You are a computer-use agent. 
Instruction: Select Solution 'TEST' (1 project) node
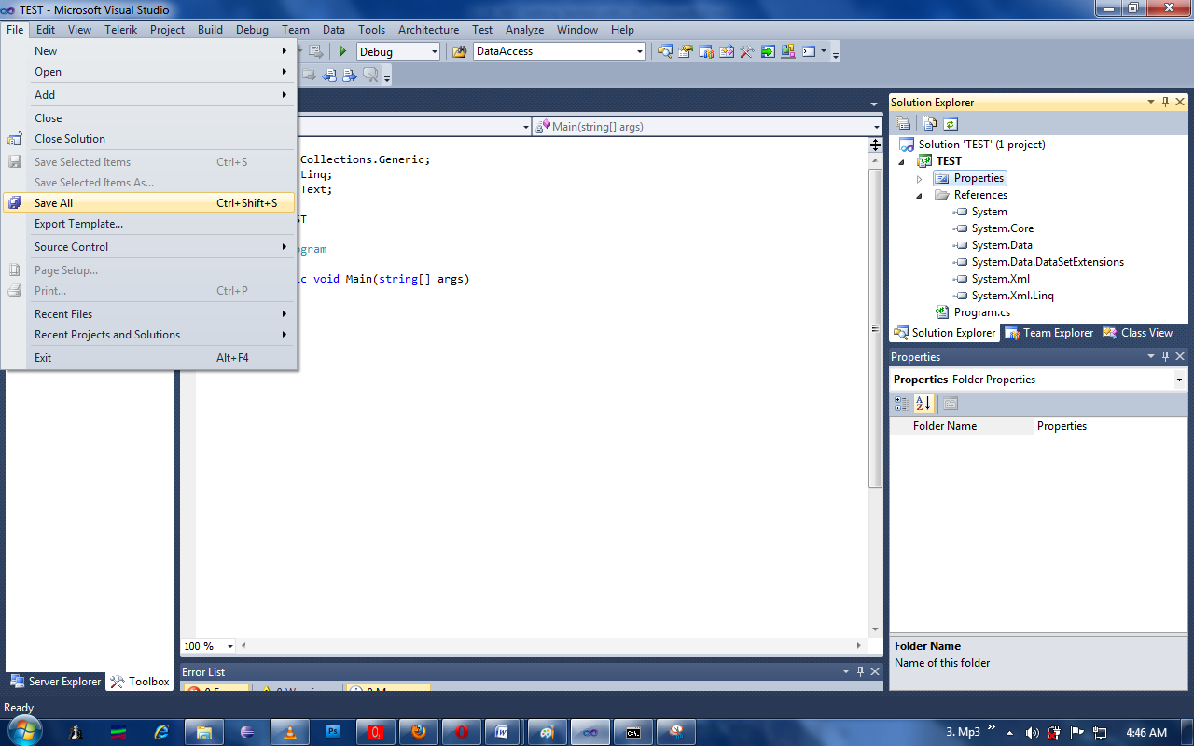972,145
